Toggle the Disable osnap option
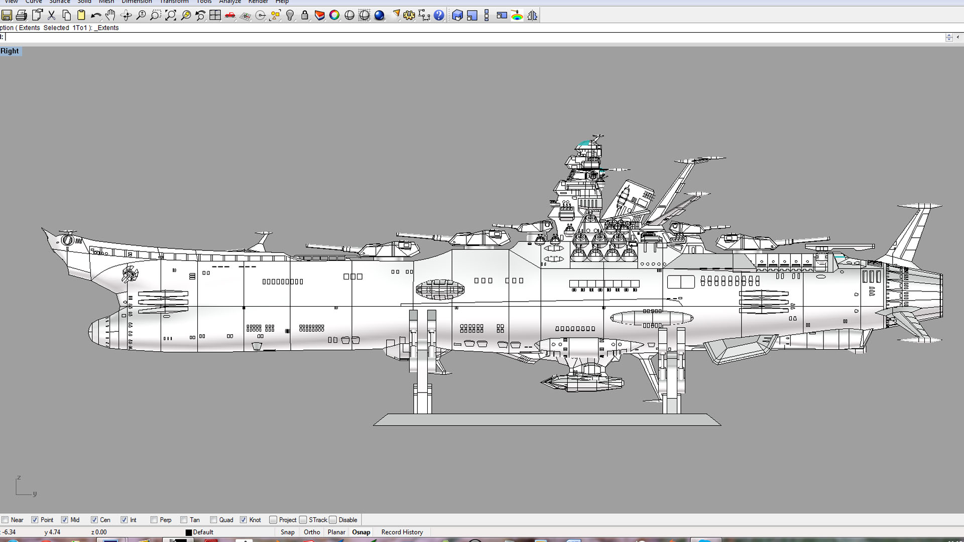 tap(333, 520)
